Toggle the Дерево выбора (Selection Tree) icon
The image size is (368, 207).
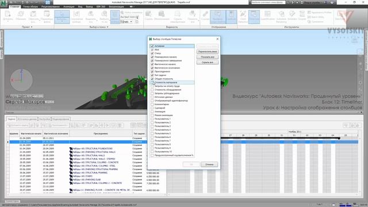coord(115,17)
